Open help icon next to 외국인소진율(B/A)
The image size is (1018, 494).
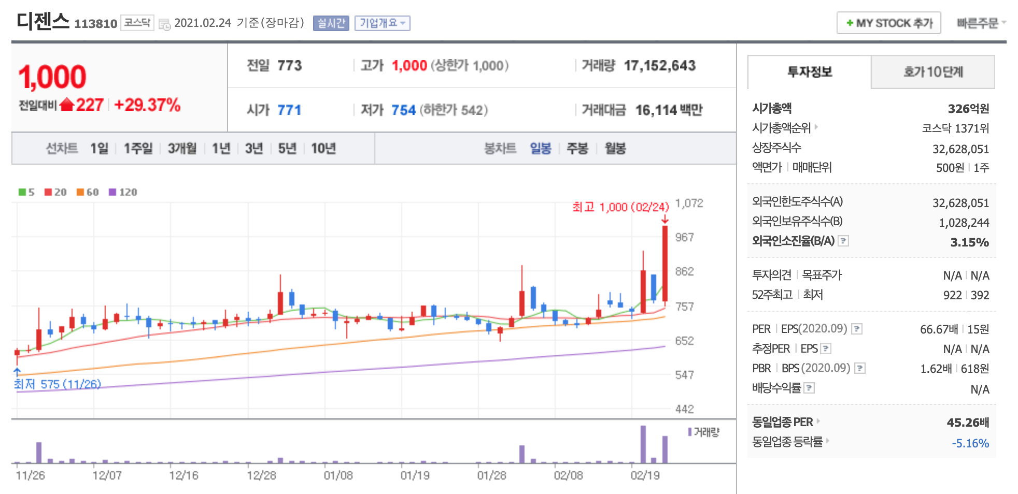843,241
